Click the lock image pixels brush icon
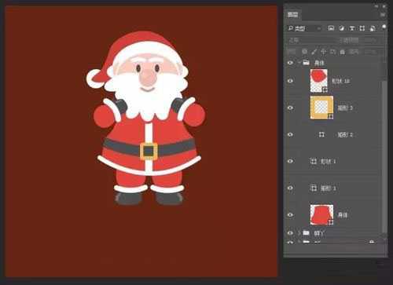This screenshot has height=285, width=393. click(314, 52)
